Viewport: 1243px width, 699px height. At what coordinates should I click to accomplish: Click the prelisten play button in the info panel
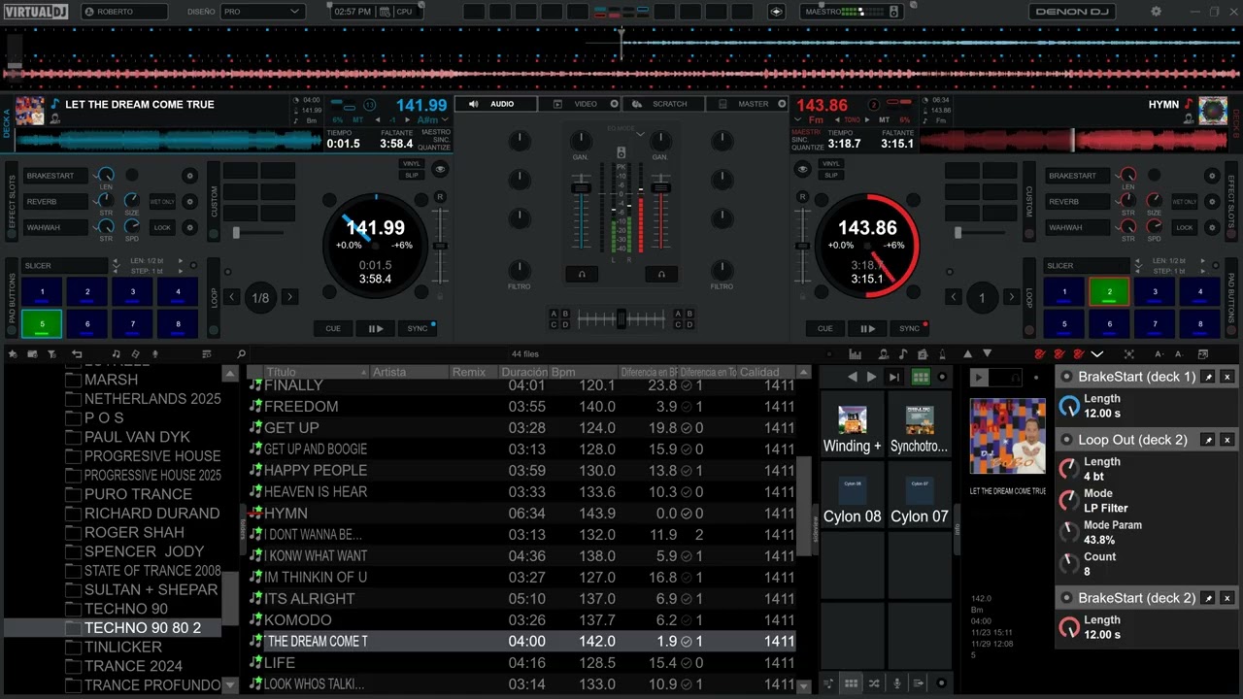pyautogui.click(x=979, y=377)
